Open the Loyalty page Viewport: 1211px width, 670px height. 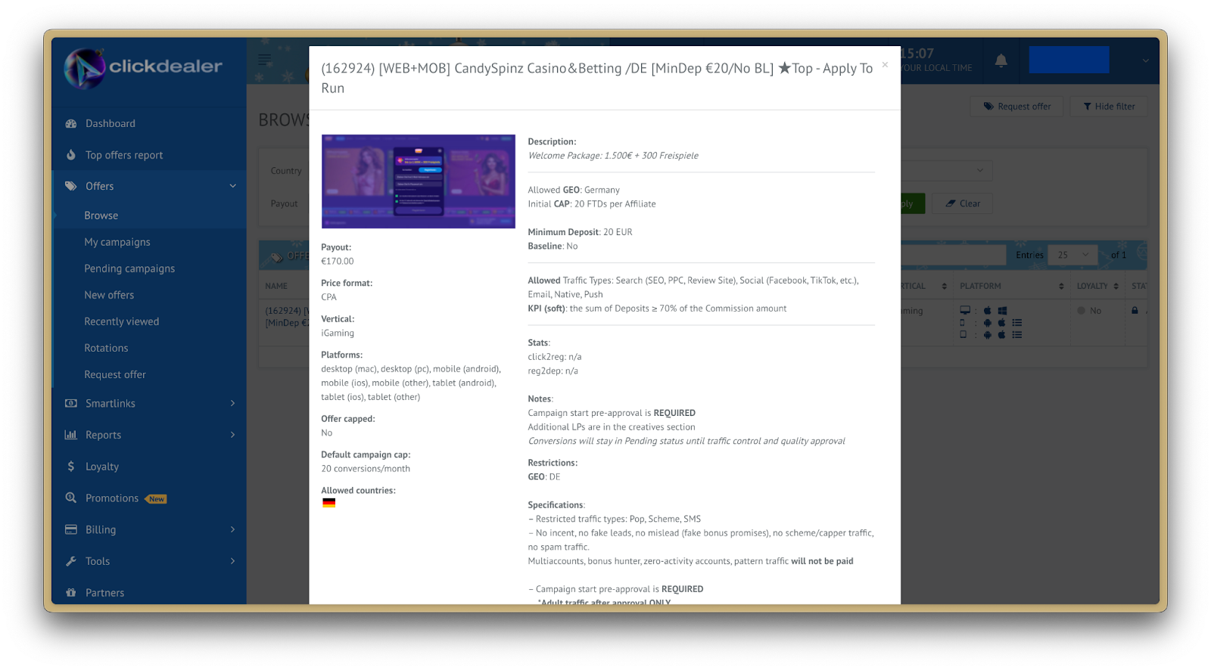(x=102, y=467)
